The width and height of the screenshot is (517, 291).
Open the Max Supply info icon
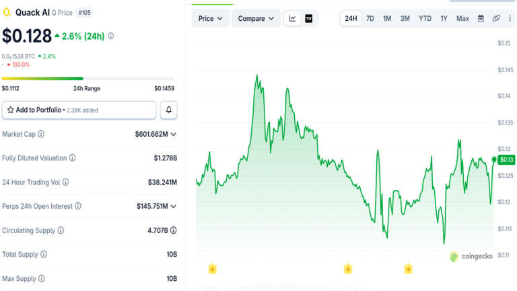coord(42,278)
